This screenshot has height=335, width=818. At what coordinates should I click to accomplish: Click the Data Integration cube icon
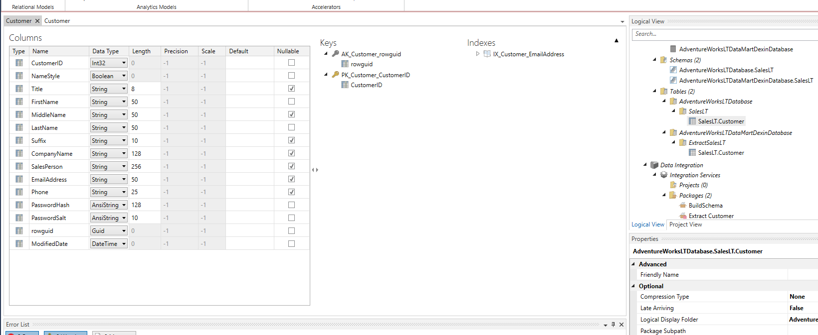(654, 165)
